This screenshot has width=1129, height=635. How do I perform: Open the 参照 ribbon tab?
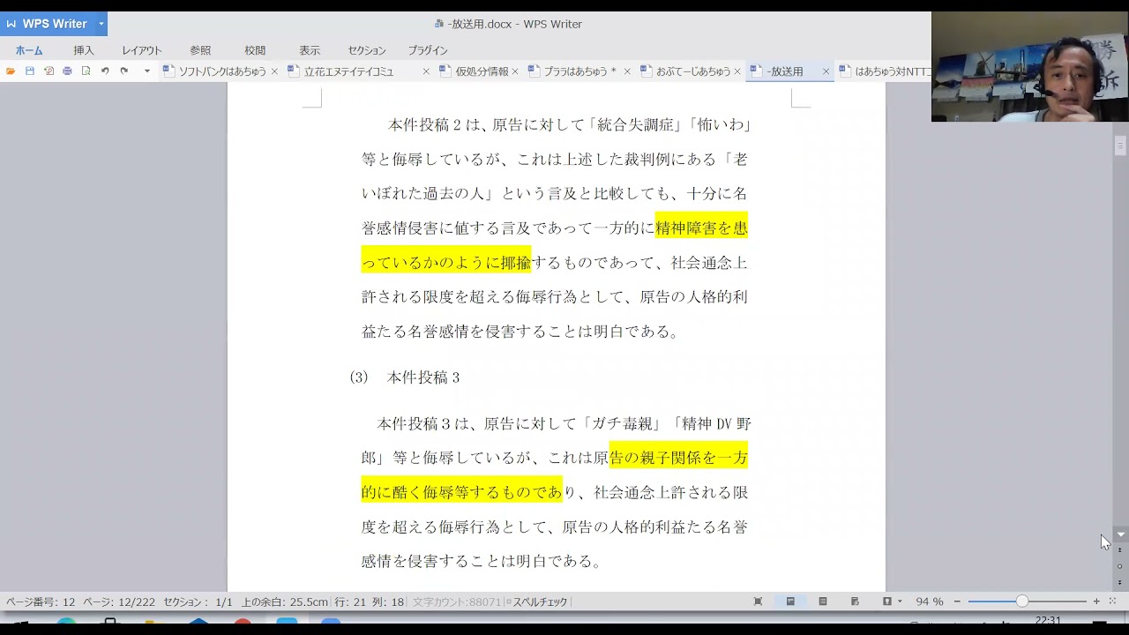point(200,50)
